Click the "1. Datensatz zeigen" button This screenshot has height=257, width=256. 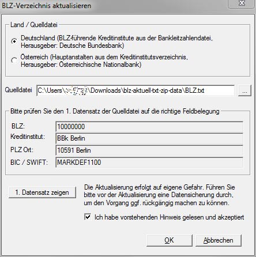[42, 192]
